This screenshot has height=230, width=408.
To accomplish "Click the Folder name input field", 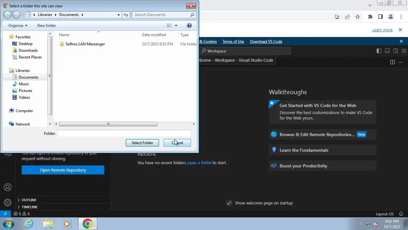I will pyautogui.click(x=124, y=134).
